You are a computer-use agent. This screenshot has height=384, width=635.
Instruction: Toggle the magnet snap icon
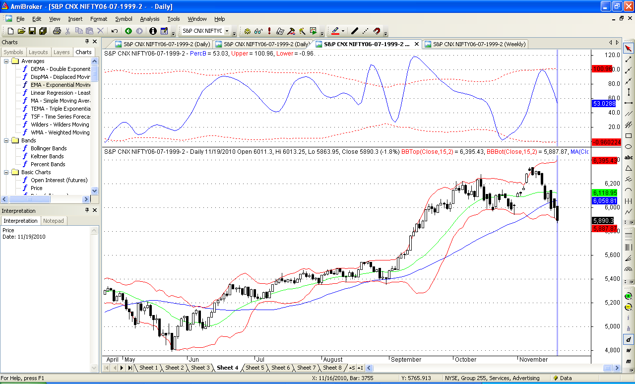[x=376, y=31]
